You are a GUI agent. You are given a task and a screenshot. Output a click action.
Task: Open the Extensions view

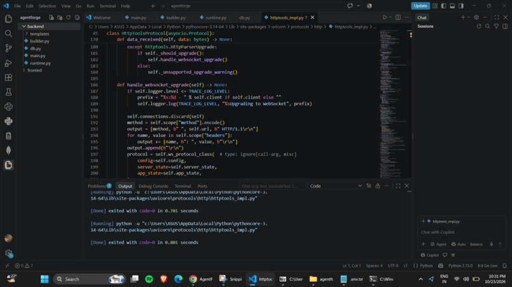tap(8, 77)
